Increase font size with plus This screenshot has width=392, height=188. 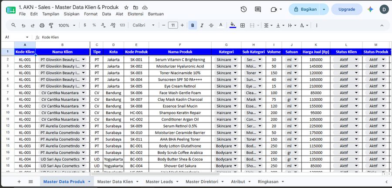point(182,25)
